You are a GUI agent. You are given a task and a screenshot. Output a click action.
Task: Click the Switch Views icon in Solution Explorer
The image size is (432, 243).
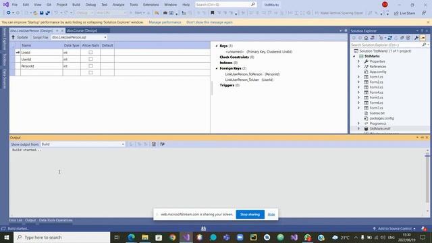(x=372, y=38)
